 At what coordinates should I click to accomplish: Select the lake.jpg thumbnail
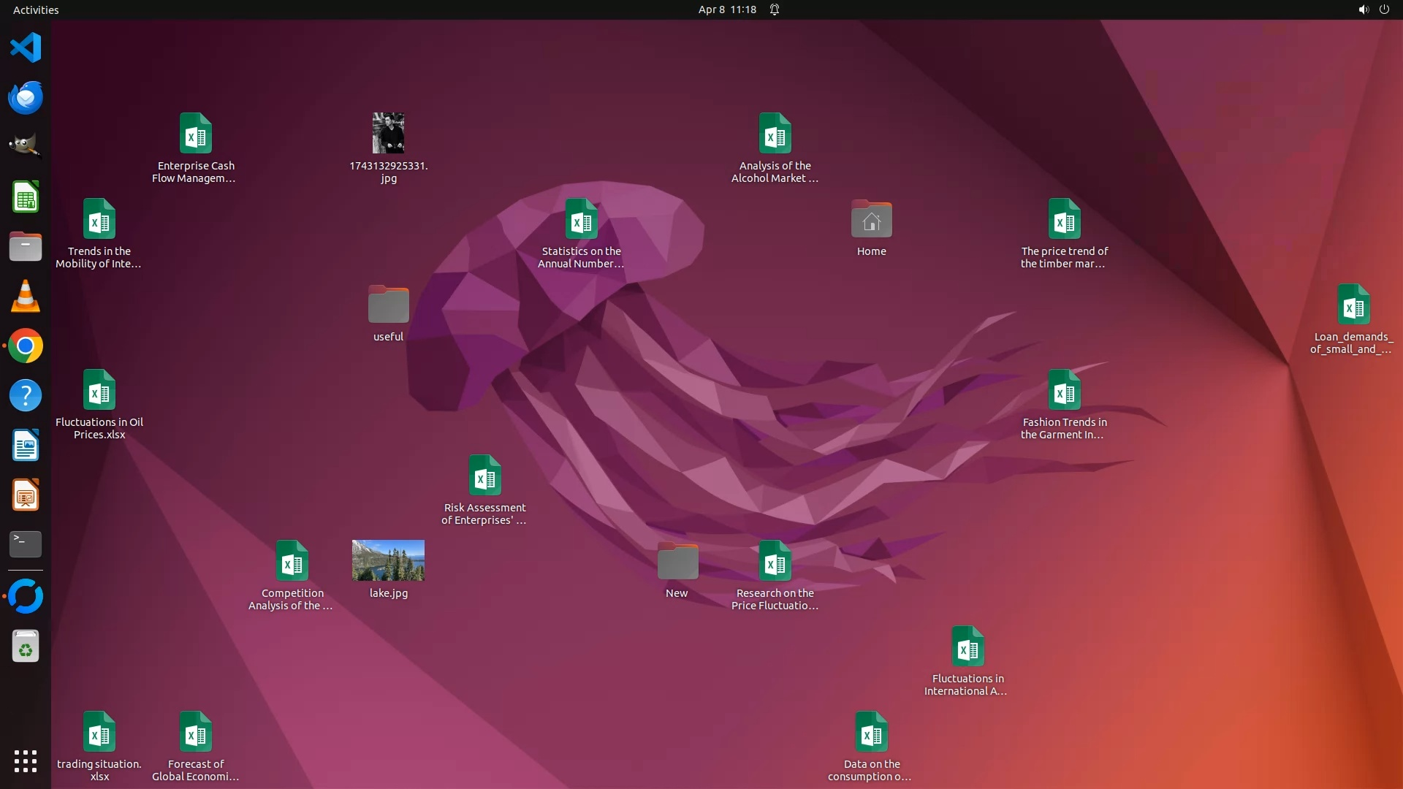(388, 561)
